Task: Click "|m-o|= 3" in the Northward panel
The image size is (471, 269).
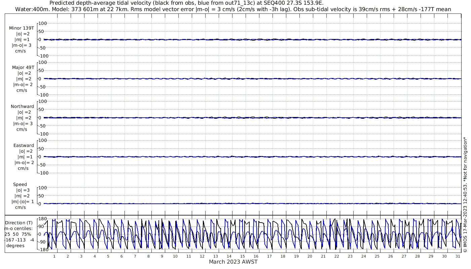Action: pos(23,123)
